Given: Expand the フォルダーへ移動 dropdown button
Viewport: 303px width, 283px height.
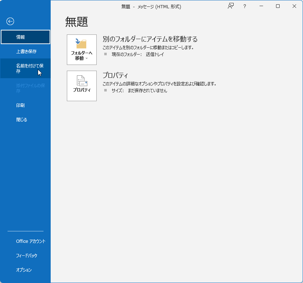Looking at the screenshot, I should click(x=82, y=50).
